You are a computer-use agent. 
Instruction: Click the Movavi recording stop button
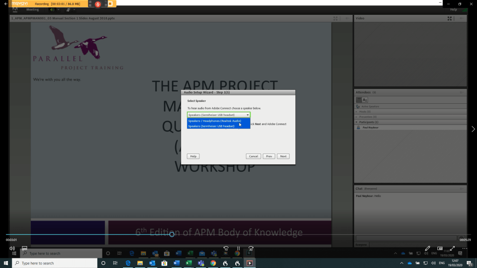(x=111, y=4)
